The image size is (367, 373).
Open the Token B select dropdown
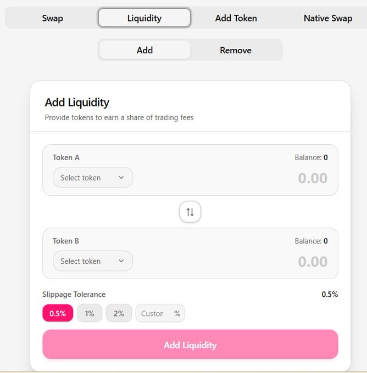point(92,261)
